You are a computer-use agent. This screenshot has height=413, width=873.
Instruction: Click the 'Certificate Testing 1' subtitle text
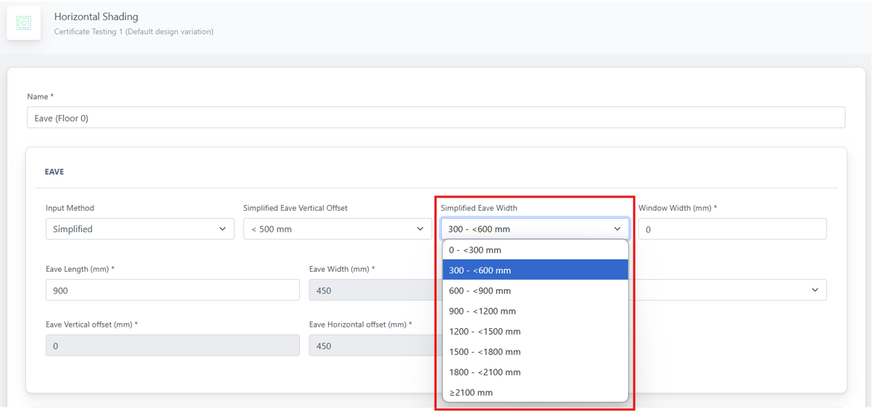pos(134,32)
